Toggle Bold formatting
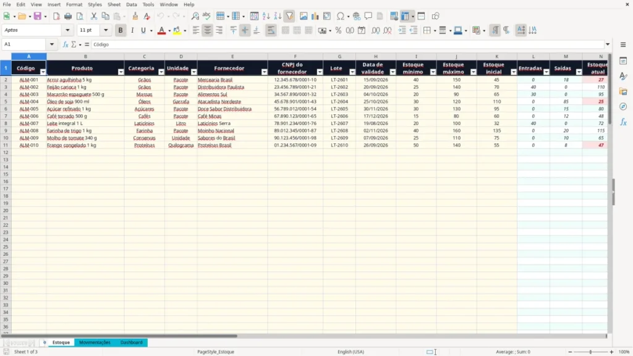The height and width of the screenshot is (356, 633). click(x=121, y=30)
